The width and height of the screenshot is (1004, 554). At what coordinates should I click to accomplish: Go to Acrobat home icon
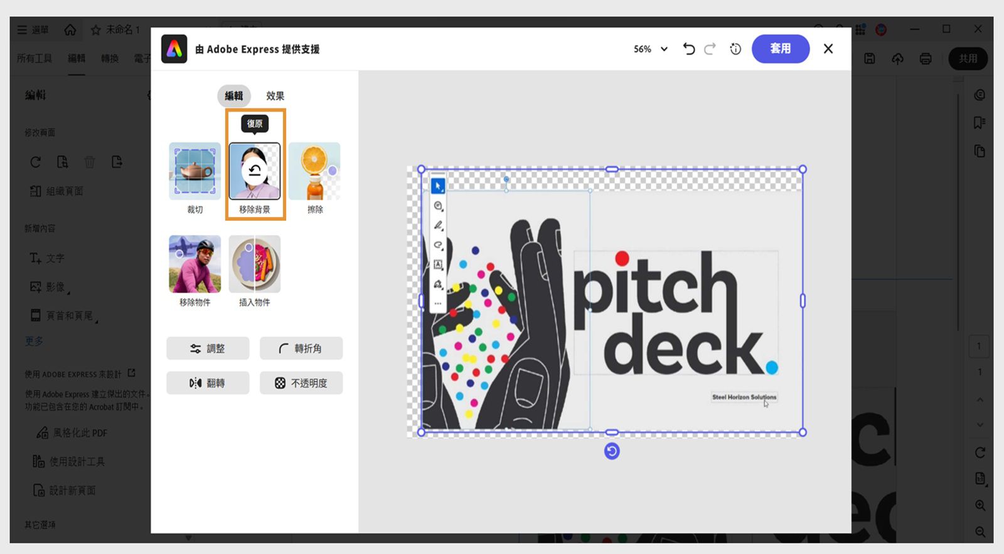click(70, 29)
